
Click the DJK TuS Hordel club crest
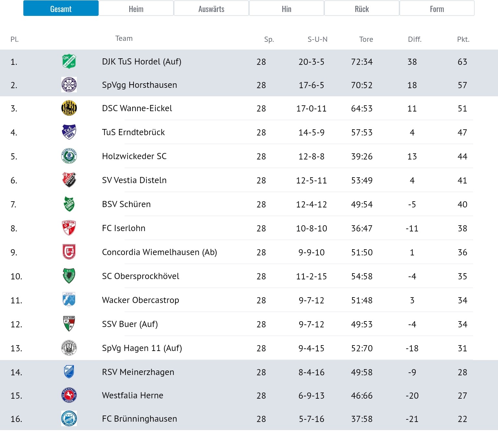pyautogui.click(x=69, y=62)
